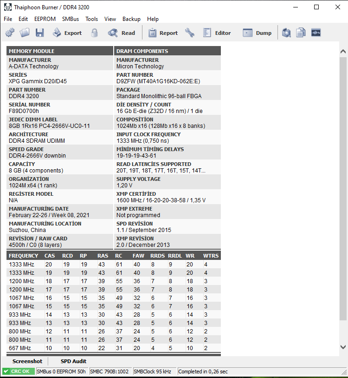Click the FREQUENCY column header in timing table
Screen dimensions: 348x378
point(24,256)
